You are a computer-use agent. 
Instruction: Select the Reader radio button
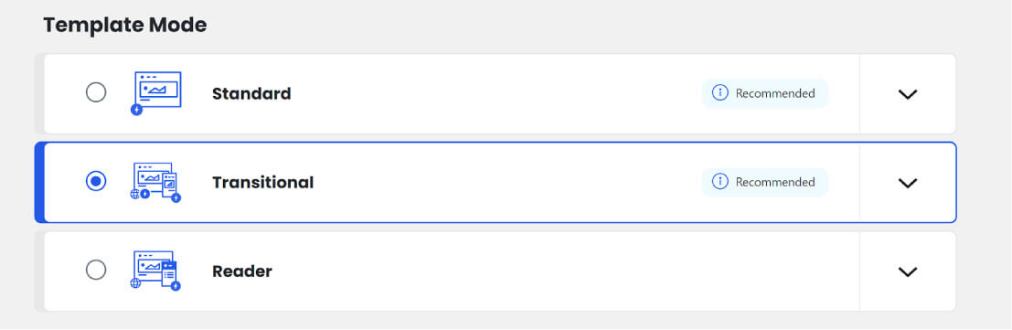pyautogui.click(x=96, y=270)
